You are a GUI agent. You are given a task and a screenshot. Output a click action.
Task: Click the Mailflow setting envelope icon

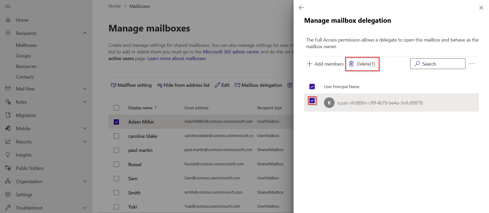coord(114,85)
